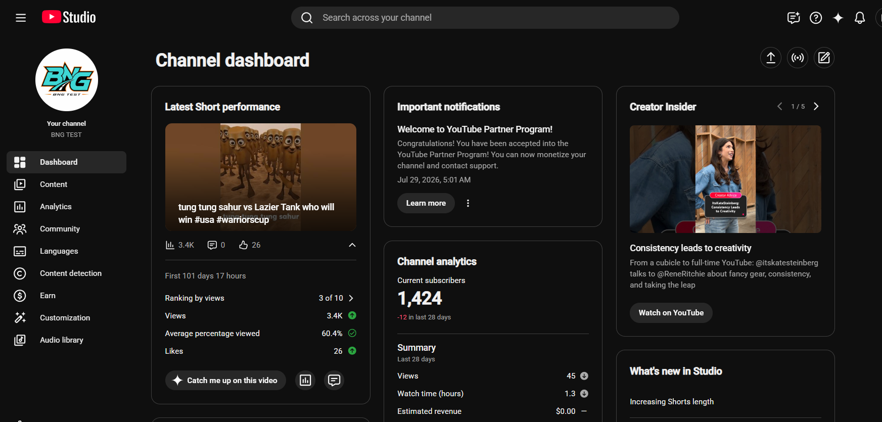The image size is (882, 422).
Task: Open the Creator Insider video thumbnail
Action: pos(725,179)
